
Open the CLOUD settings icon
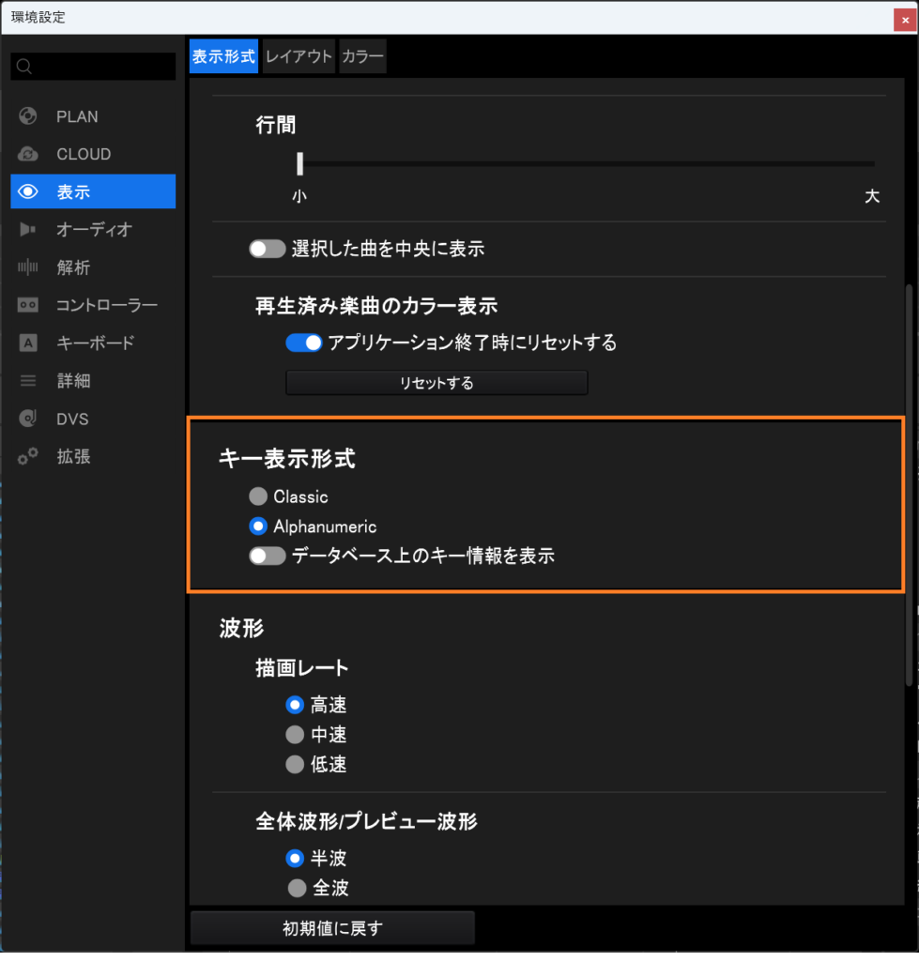click(28, 155)
